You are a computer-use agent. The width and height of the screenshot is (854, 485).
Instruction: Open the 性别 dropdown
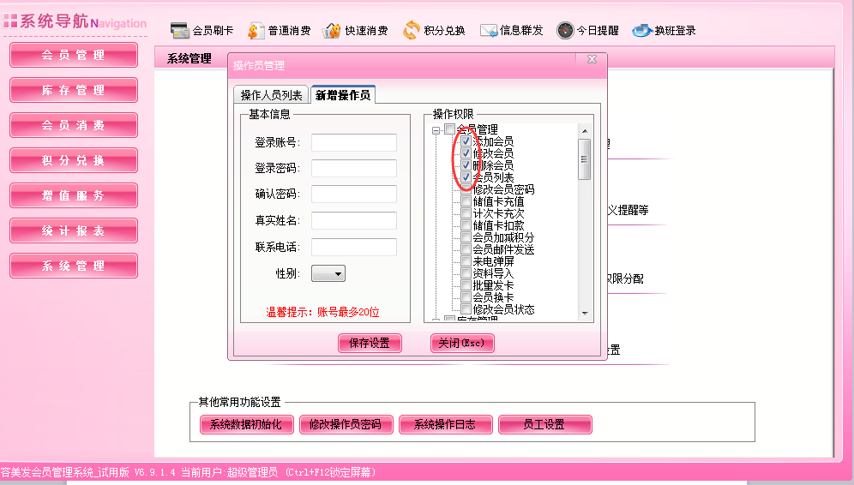point(328,273)
